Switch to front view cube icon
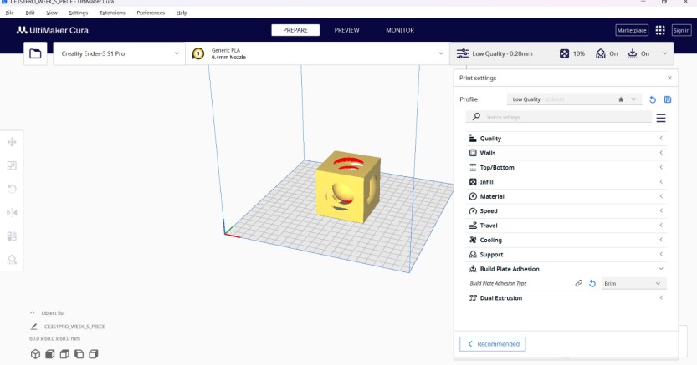This screenshot has width=697, height=365. point(50,354)
